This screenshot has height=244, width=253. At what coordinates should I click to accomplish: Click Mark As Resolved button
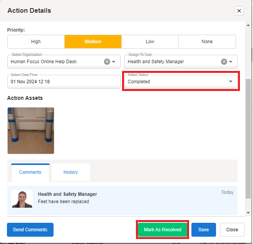[163, 230]
